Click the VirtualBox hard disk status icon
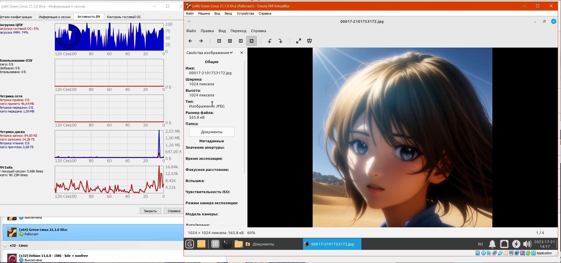 [x=478, y=253]
